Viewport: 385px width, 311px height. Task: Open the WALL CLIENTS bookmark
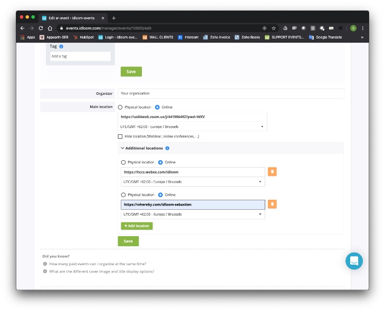click(158, 37)
